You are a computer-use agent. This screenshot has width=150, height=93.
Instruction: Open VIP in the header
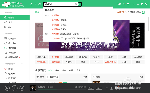[119, 4]
